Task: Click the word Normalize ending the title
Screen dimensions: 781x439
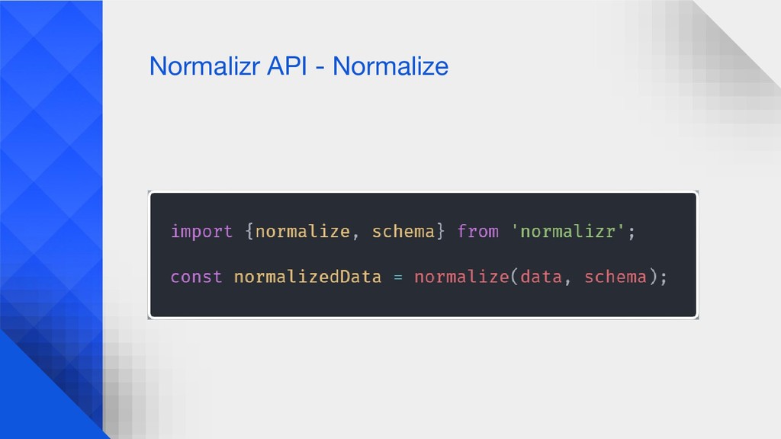Action: 390,66
